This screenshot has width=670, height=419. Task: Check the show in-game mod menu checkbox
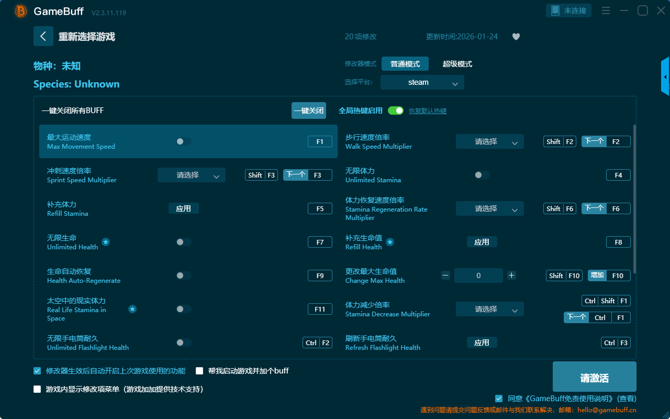37,389
